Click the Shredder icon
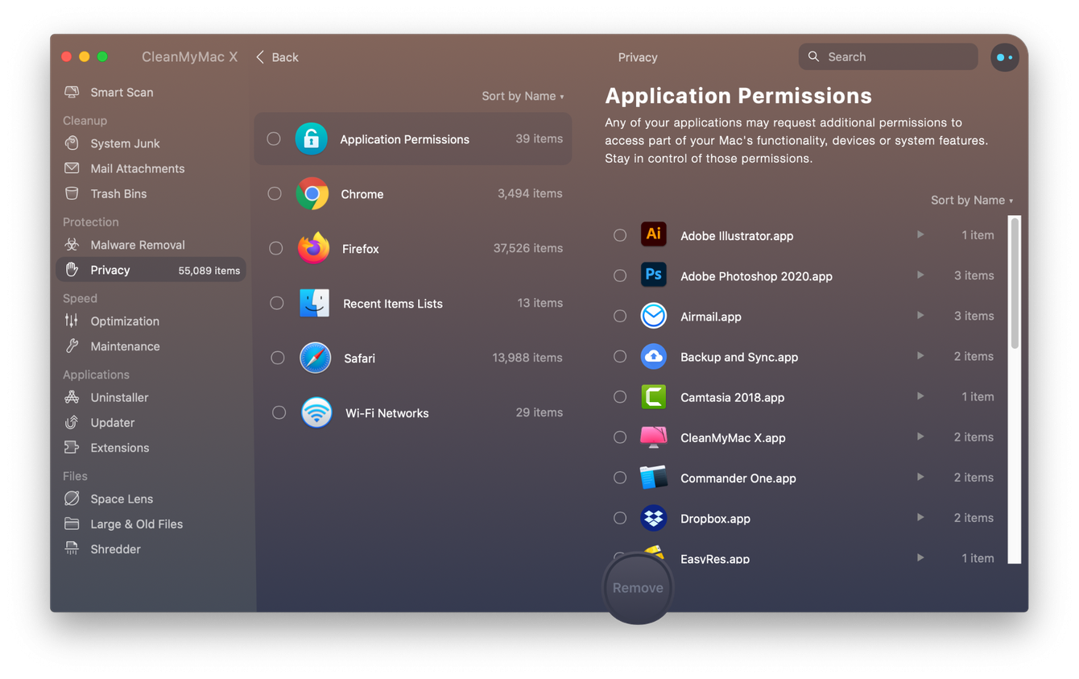Screen dimensions: 1079x679 72,549
